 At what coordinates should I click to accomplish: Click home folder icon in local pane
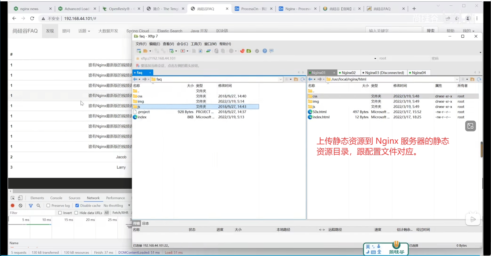coord(296,79)
